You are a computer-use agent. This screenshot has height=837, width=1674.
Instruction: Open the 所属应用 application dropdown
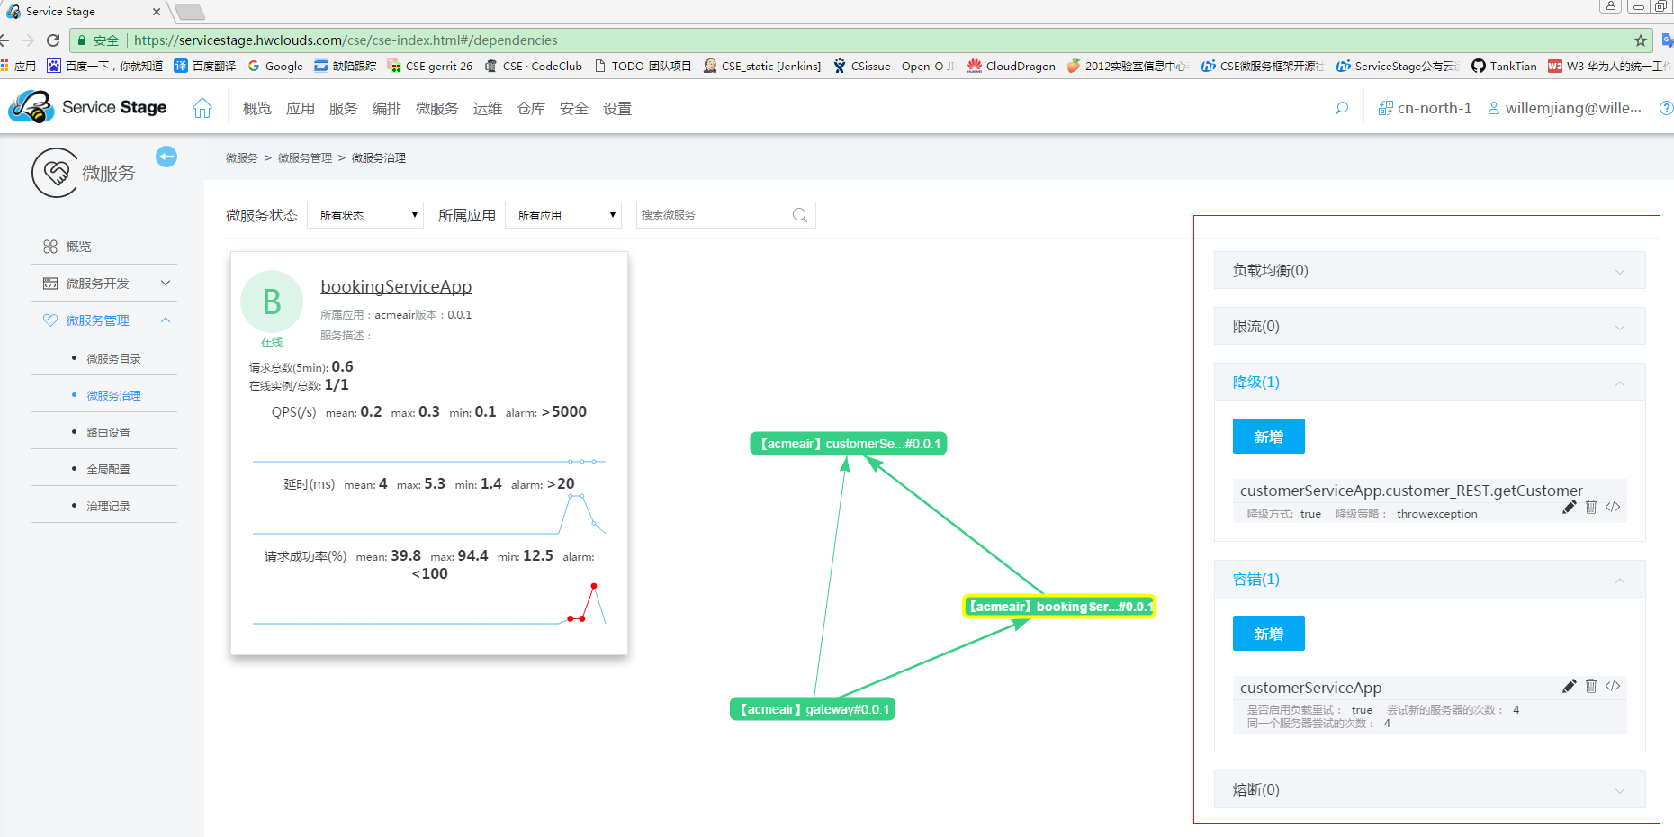563,215
